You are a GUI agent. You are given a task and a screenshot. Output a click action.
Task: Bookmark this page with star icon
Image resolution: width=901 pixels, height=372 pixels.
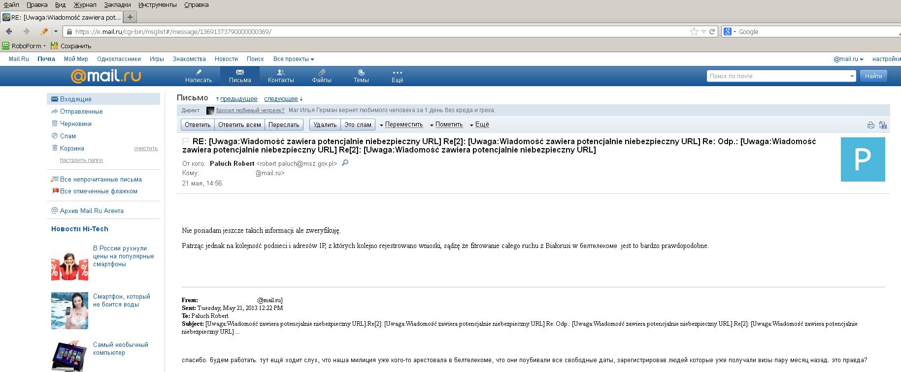(694, 31)
